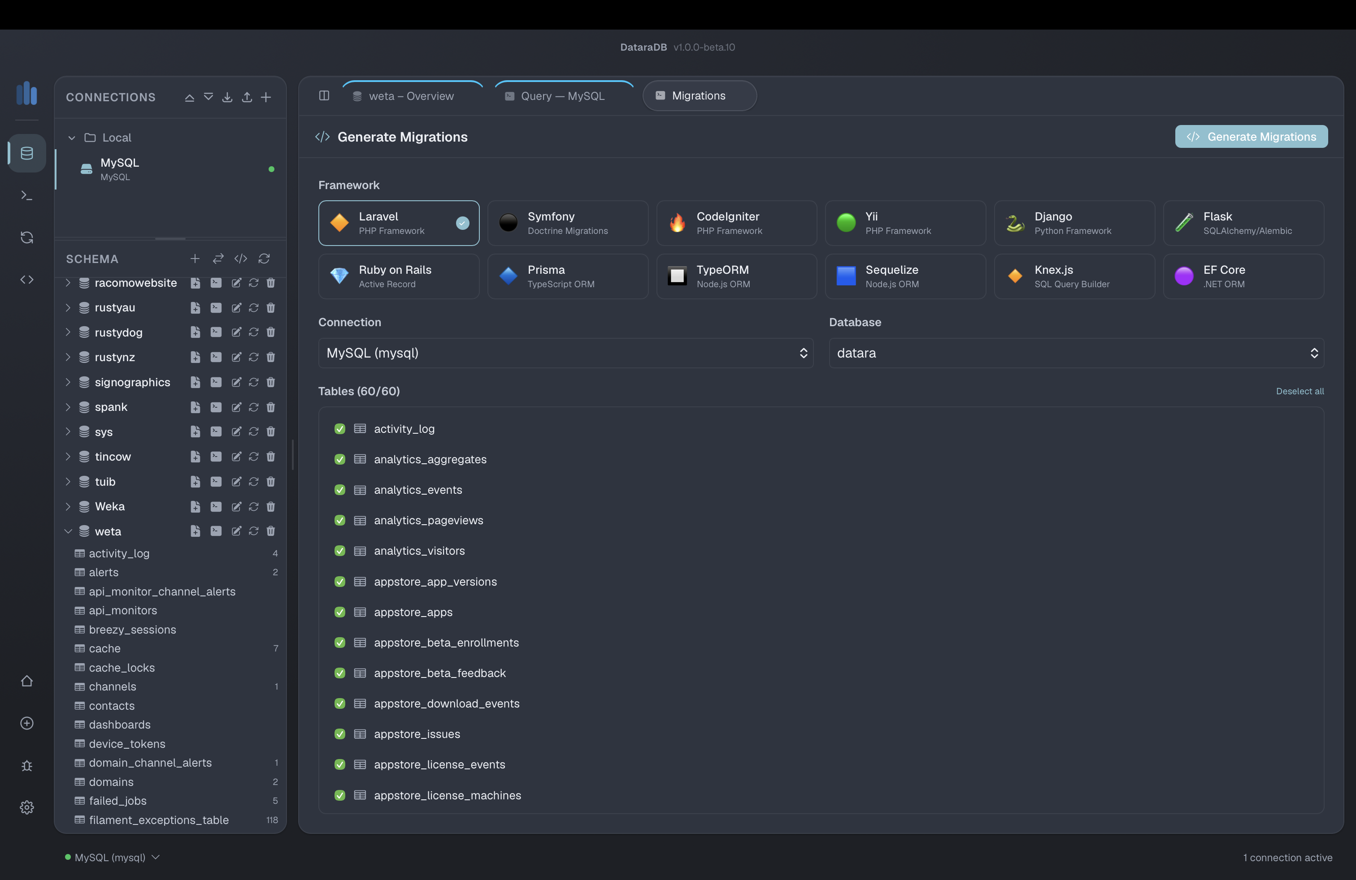The height and width of the screenshot is (880, 1356).
Task: Select the Knex.js framework card
Action: 1074,276
